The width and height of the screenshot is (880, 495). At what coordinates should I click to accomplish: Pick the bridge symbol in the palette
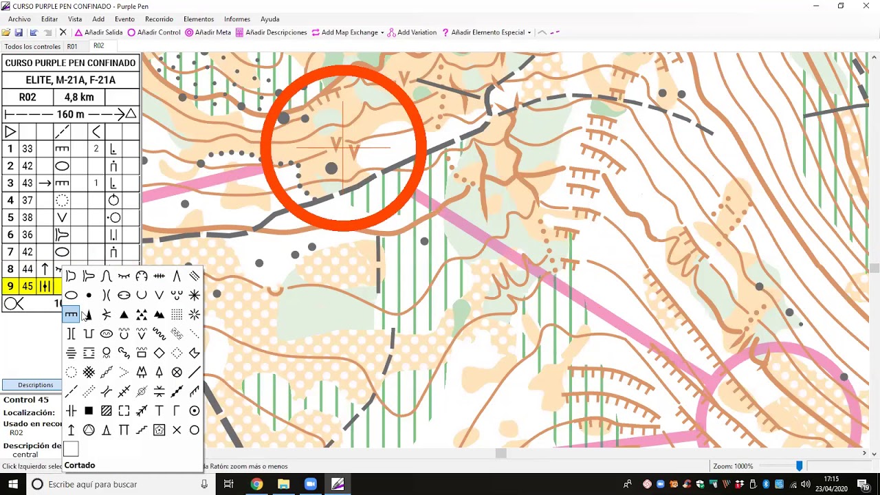point(107,391)
